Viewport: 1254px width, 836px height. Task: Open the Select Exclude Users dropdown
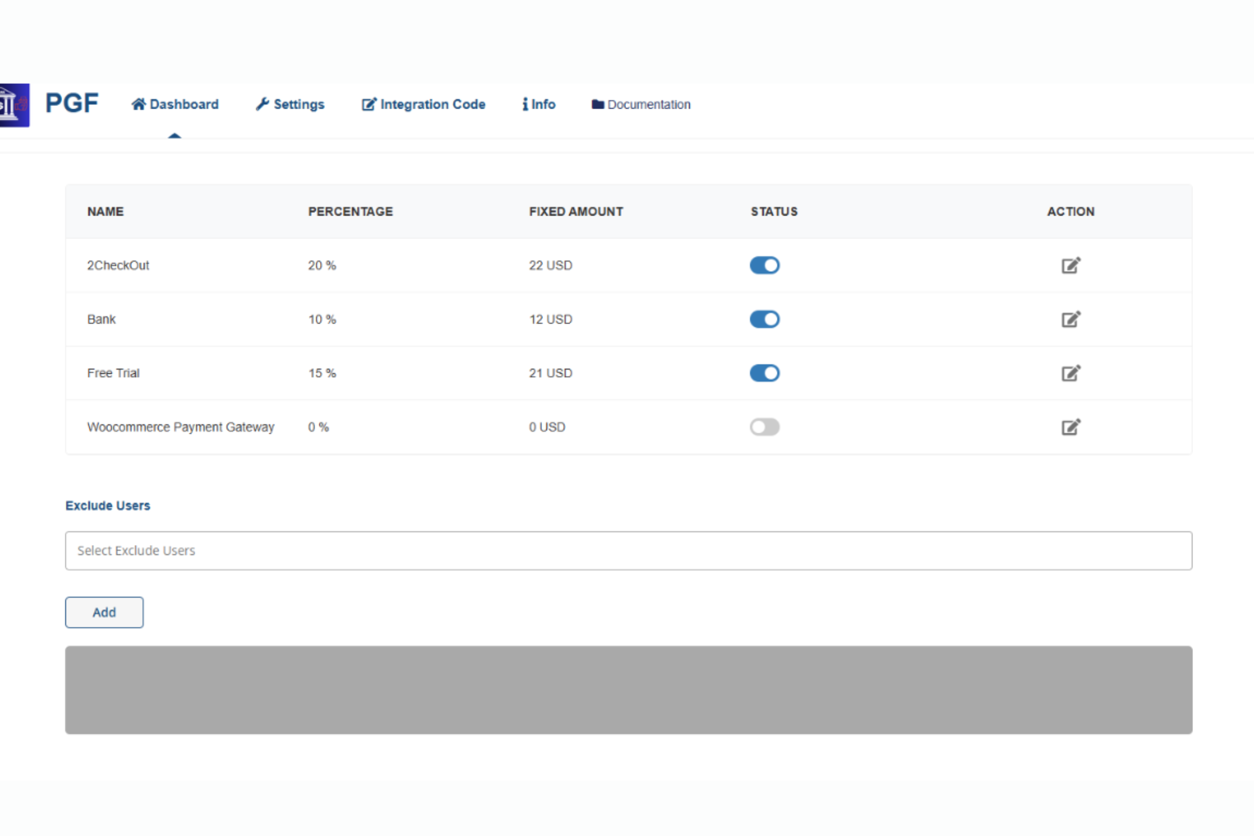(628, 550)
